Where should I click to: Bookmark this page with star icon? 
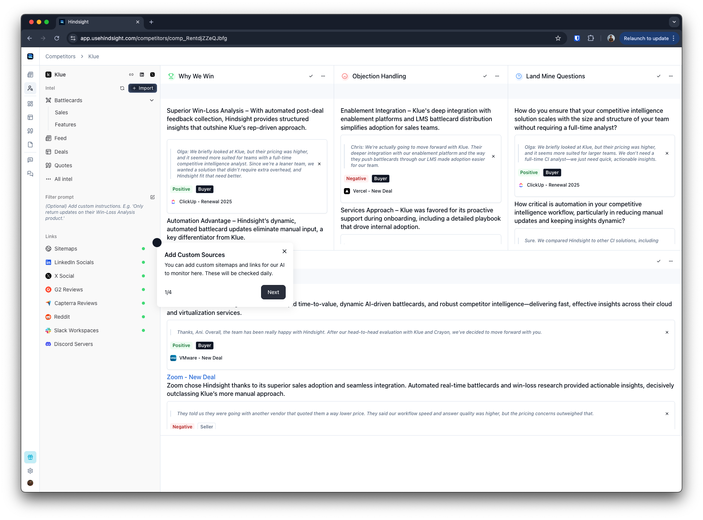click(x=558, y=38)
